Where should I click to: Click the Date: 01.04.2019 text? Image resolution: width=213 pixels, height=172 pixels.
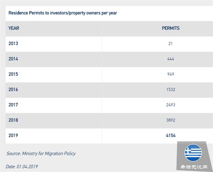pyautogui.click(x=24, y=166)
